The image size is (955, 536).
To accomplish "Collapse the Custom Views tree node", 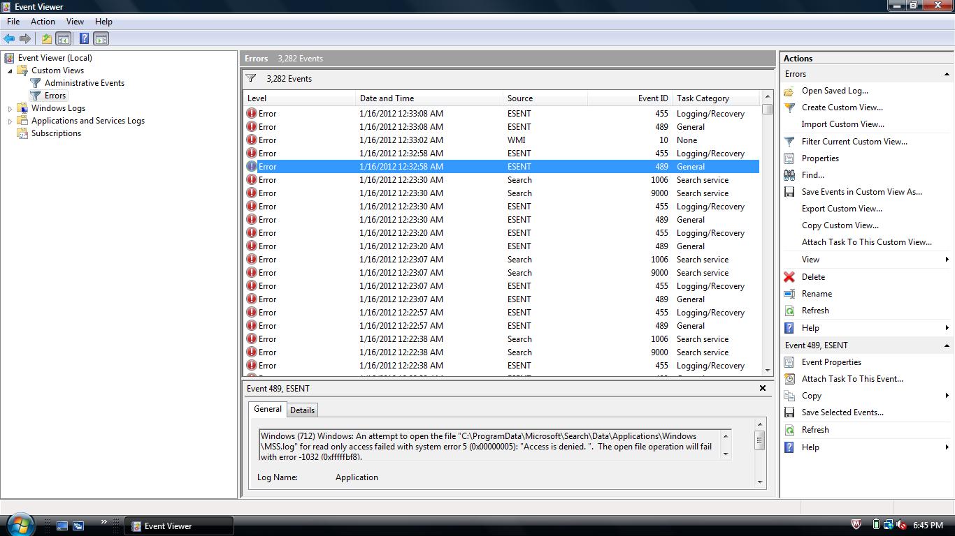I will coord(10,70).
